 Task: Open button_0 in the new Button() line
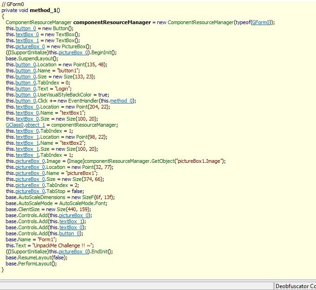point(26,28)
